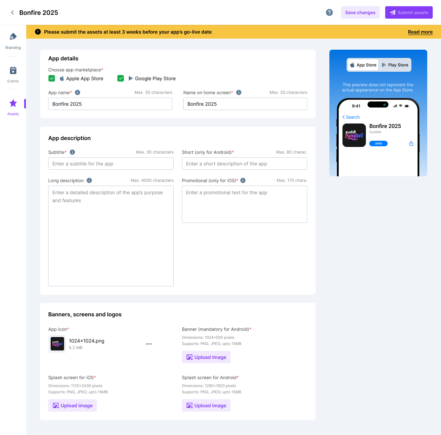Click Search back link in phone preview
This screenshot has height=435, width=441.
tap(351, 117)
